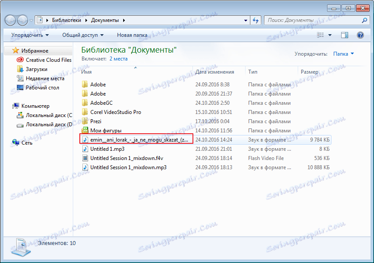Open the Общий доступ menu
This screenshot has height=263, width=374.
point(83,35)
